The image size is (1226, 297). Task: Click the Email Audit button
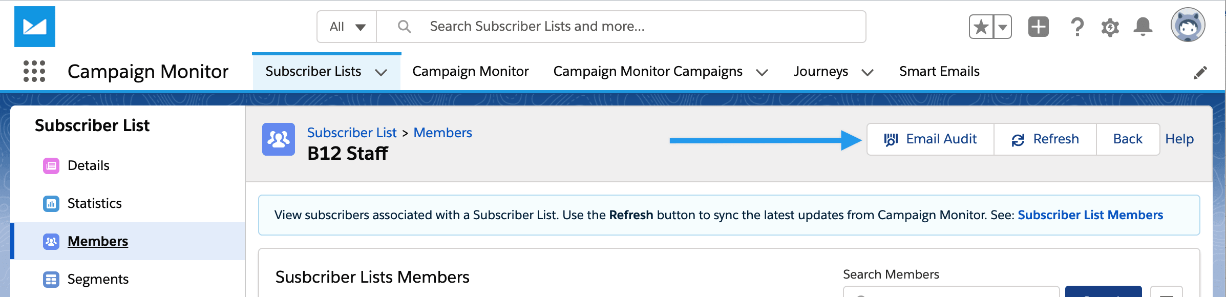coord(930,139)
